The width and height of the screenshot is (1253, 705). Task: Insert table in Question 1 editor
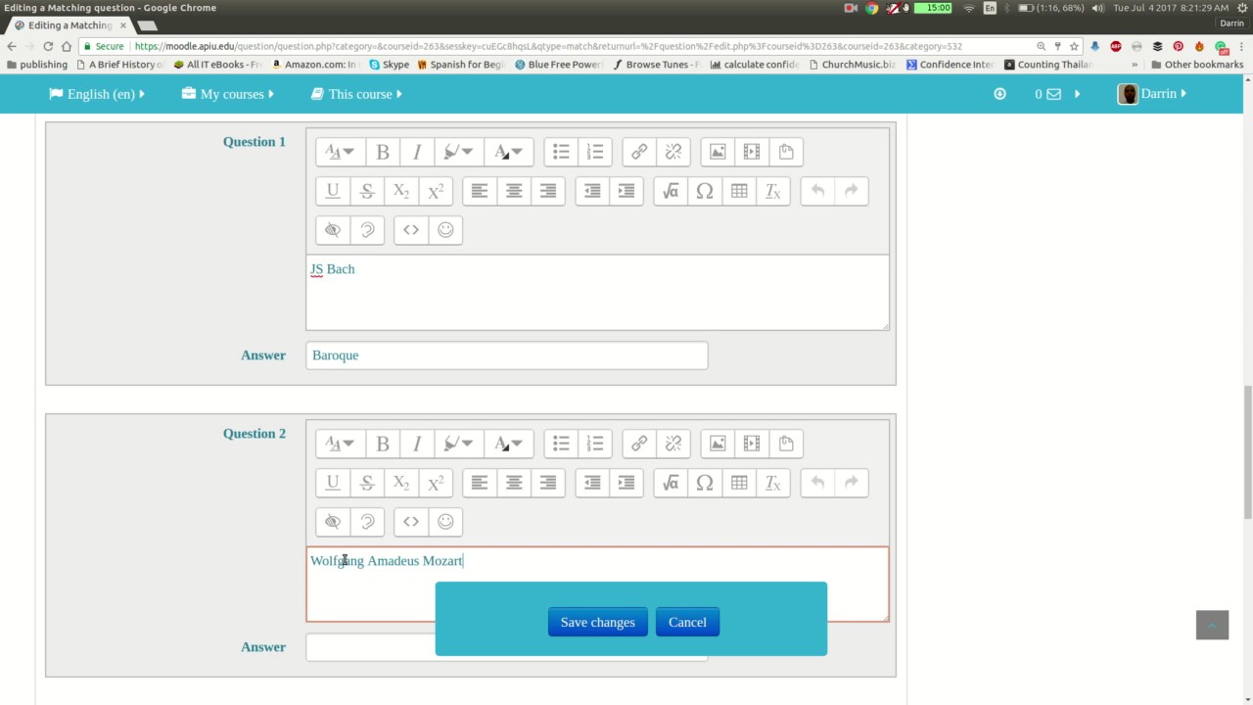point(739,191)
